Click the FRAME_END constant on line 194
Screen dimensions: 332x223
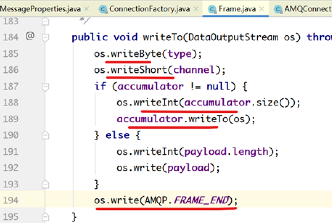pyautogui.click(x=202, y=201)
